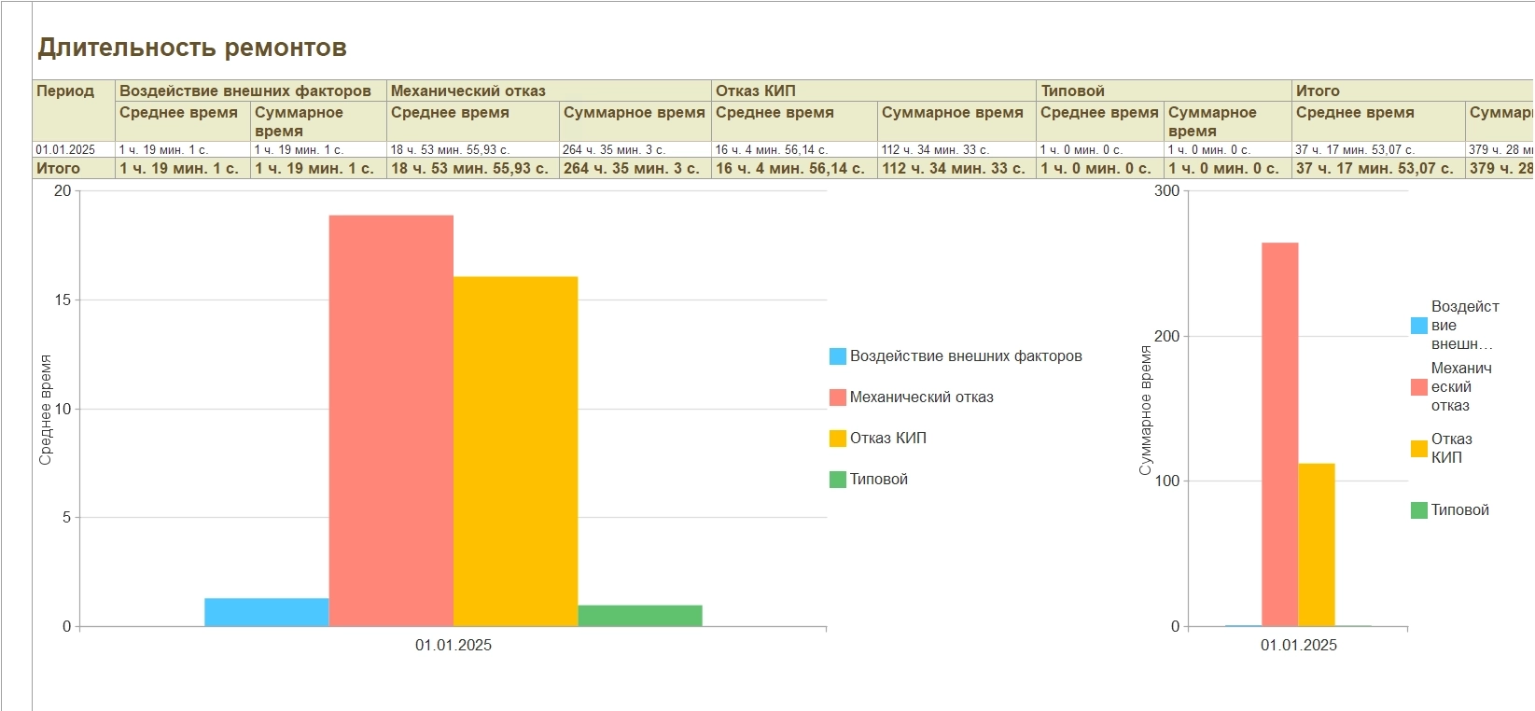This screenshot has height=711, width=1535.
Task: Open the 01.01.2025 period cell in the table
Action: click(x=65, y=150)
